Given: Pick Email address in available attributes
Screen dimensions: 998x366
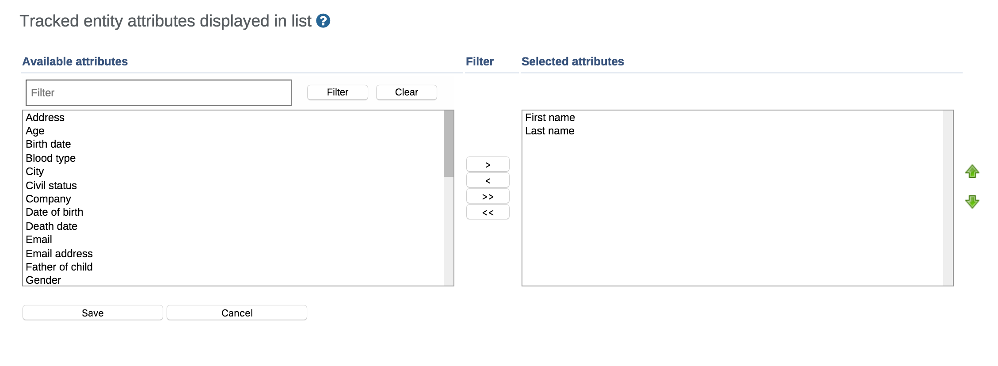Looking at the screenshot, I should pyautogui.click(x=59, y=254).
